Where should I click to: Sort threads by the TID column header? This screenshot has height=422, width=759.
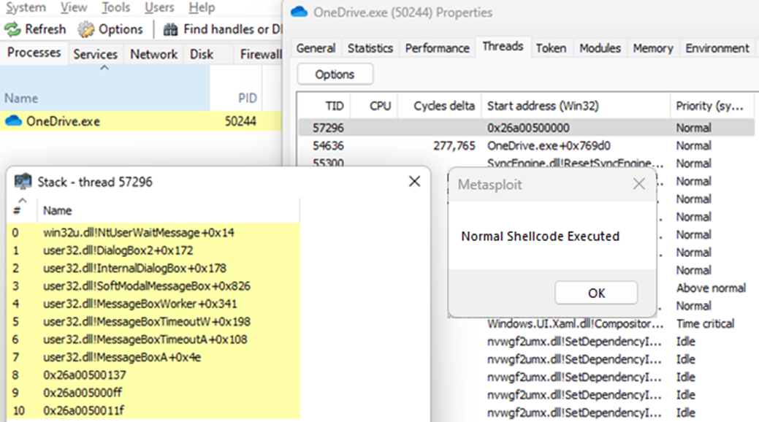(334, 106)
